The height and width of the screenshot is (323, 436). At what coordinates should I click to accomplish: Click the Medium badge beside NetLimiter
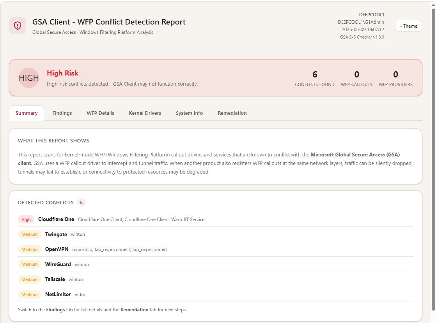pos(30,295)
